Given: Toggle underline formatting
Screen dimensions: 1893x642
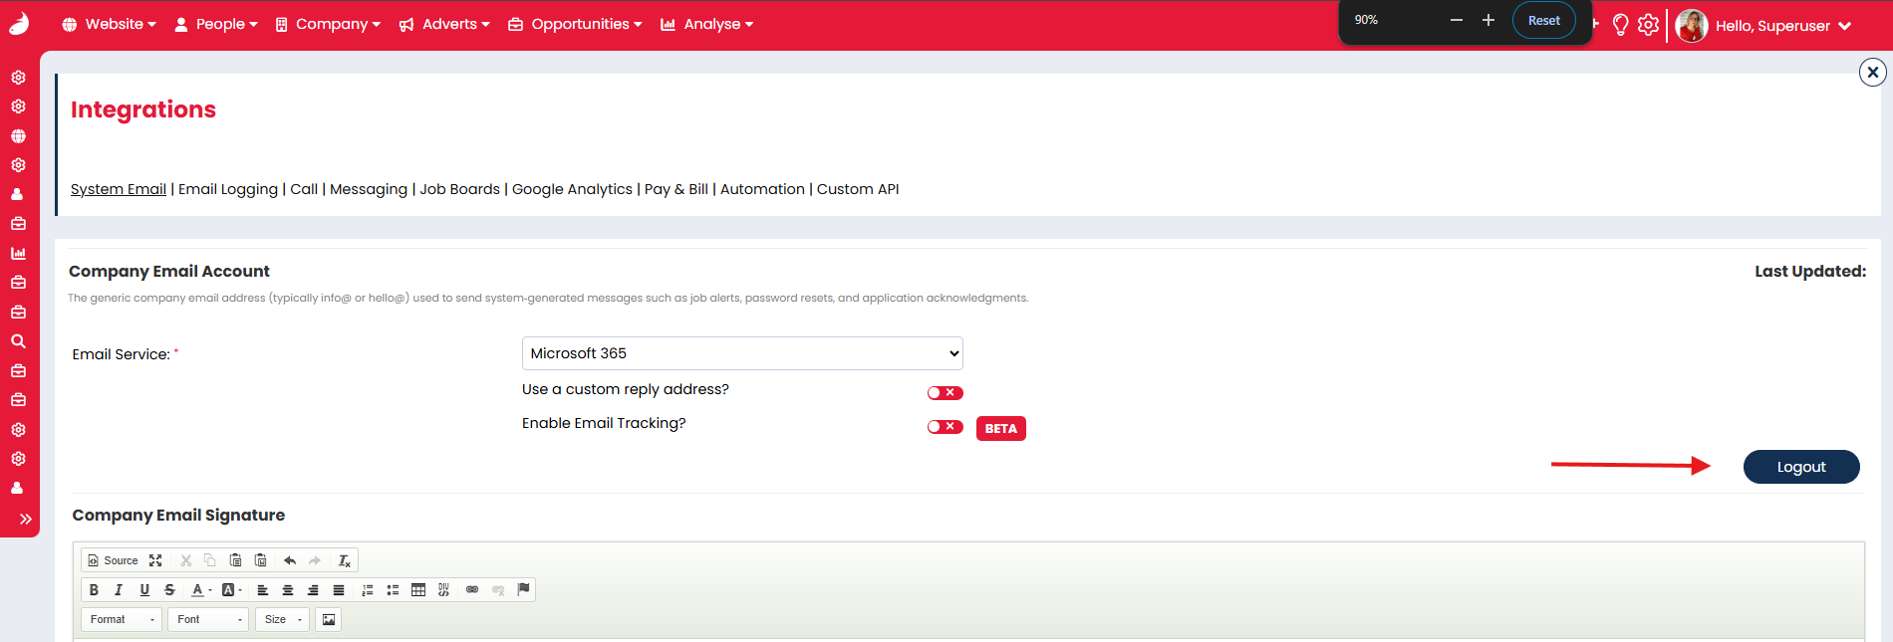Looking at the screenshot, I should click(x=144, y=590).
